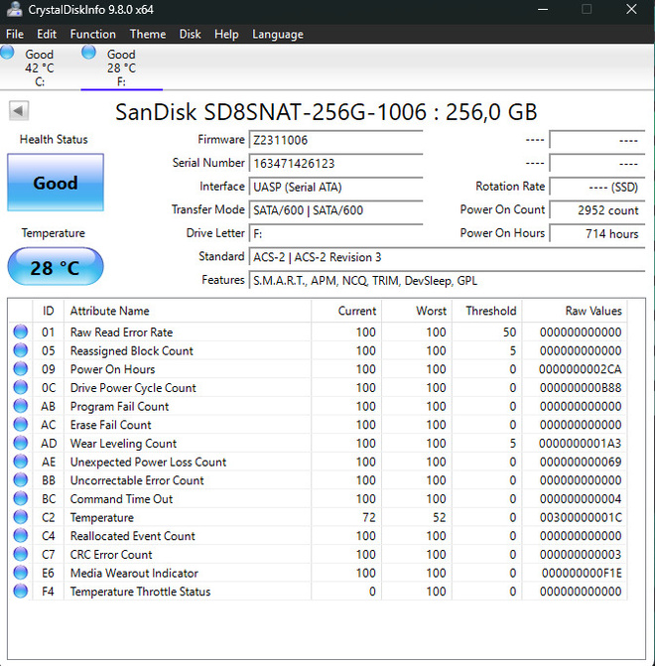
Task: Open the Language menu
Action: point(278,34)
